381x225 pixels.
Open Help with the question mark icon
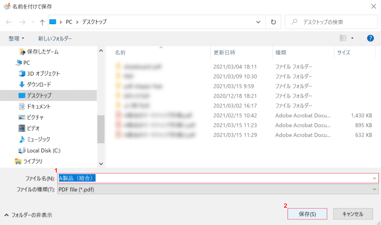371,38
